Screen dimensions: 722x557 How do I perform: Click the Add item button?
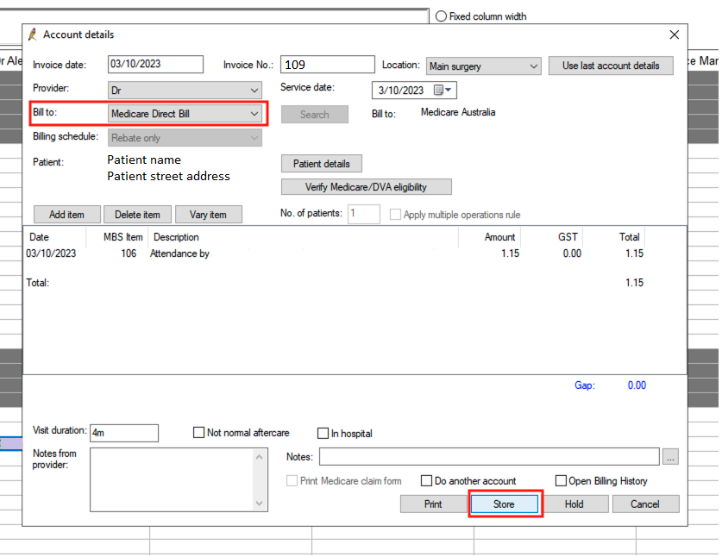(x=67, y=215)
